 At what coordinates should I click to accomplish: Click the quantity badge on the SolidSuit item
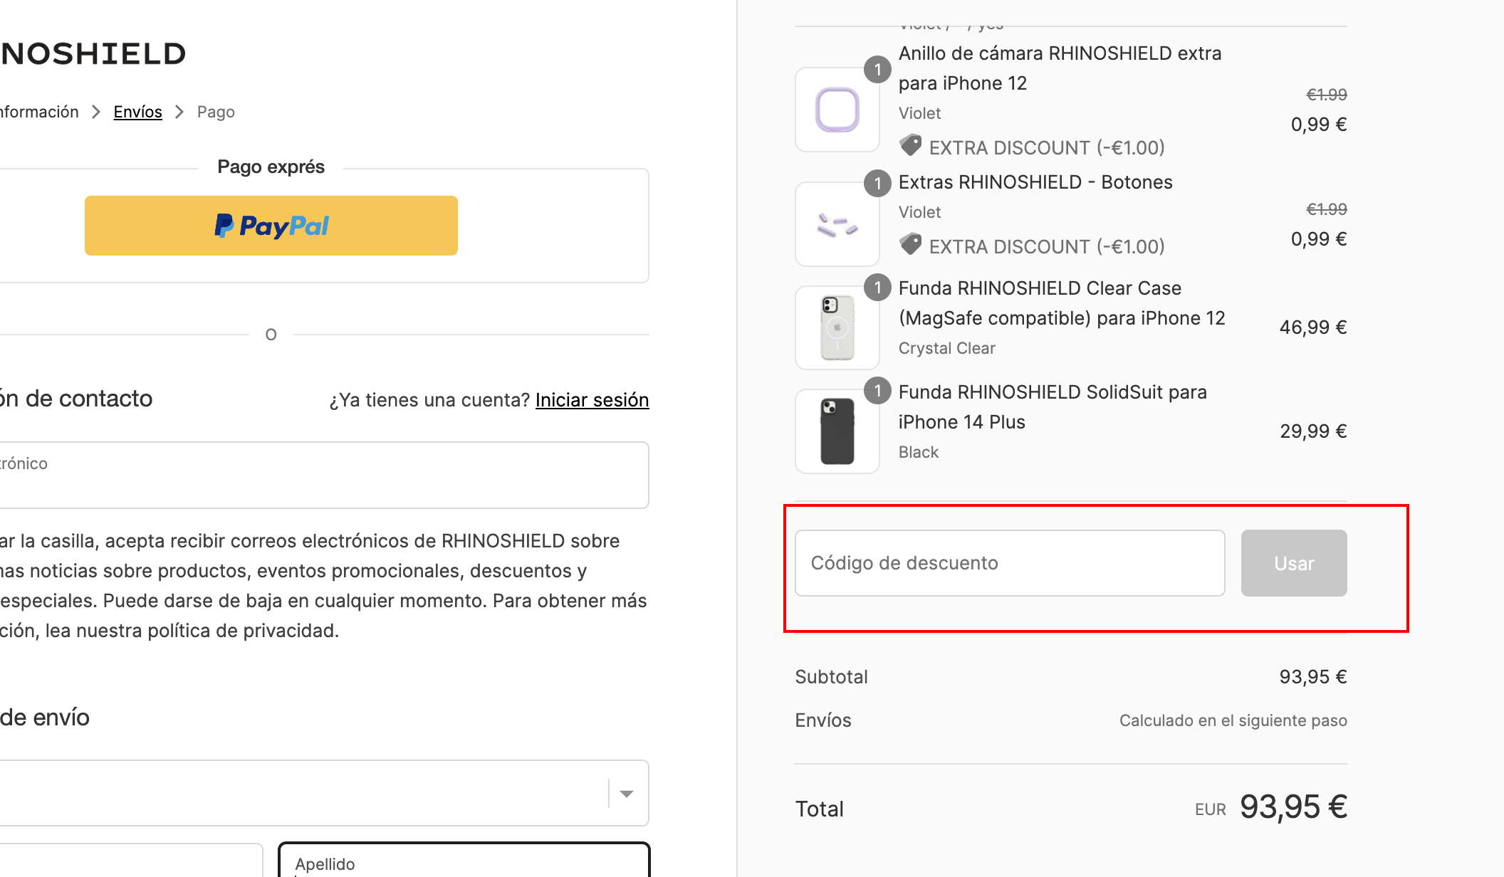tap(877, 391)
